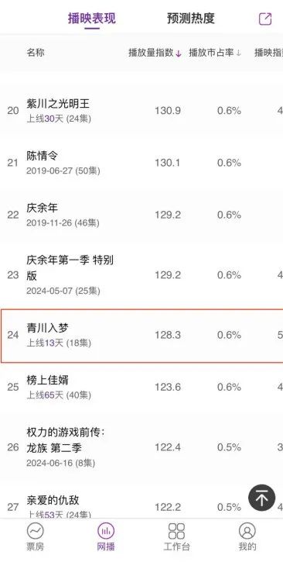283x562 pixels.
Task: Open 权力的游戏前传:龙族 第二季 entry
Action: coord(141,447)
